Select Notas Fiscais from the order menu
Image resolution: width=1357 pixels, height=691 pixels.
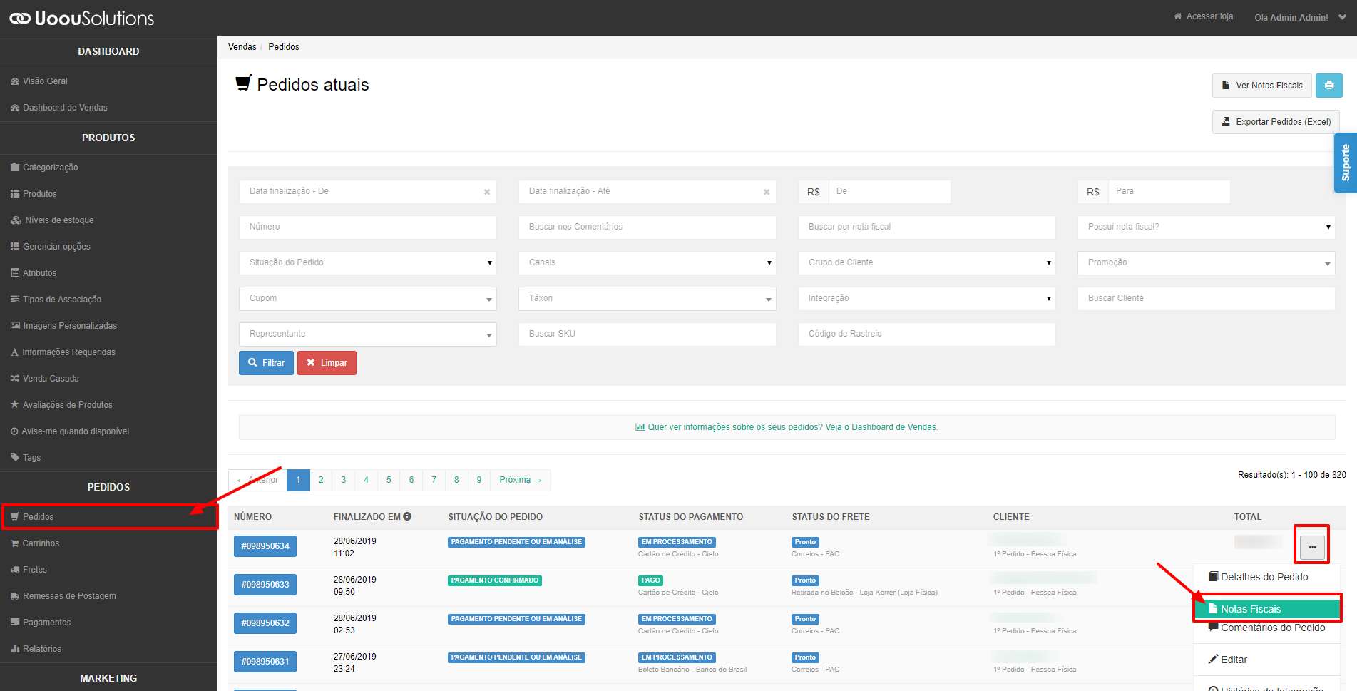(x=1267, y=609)
